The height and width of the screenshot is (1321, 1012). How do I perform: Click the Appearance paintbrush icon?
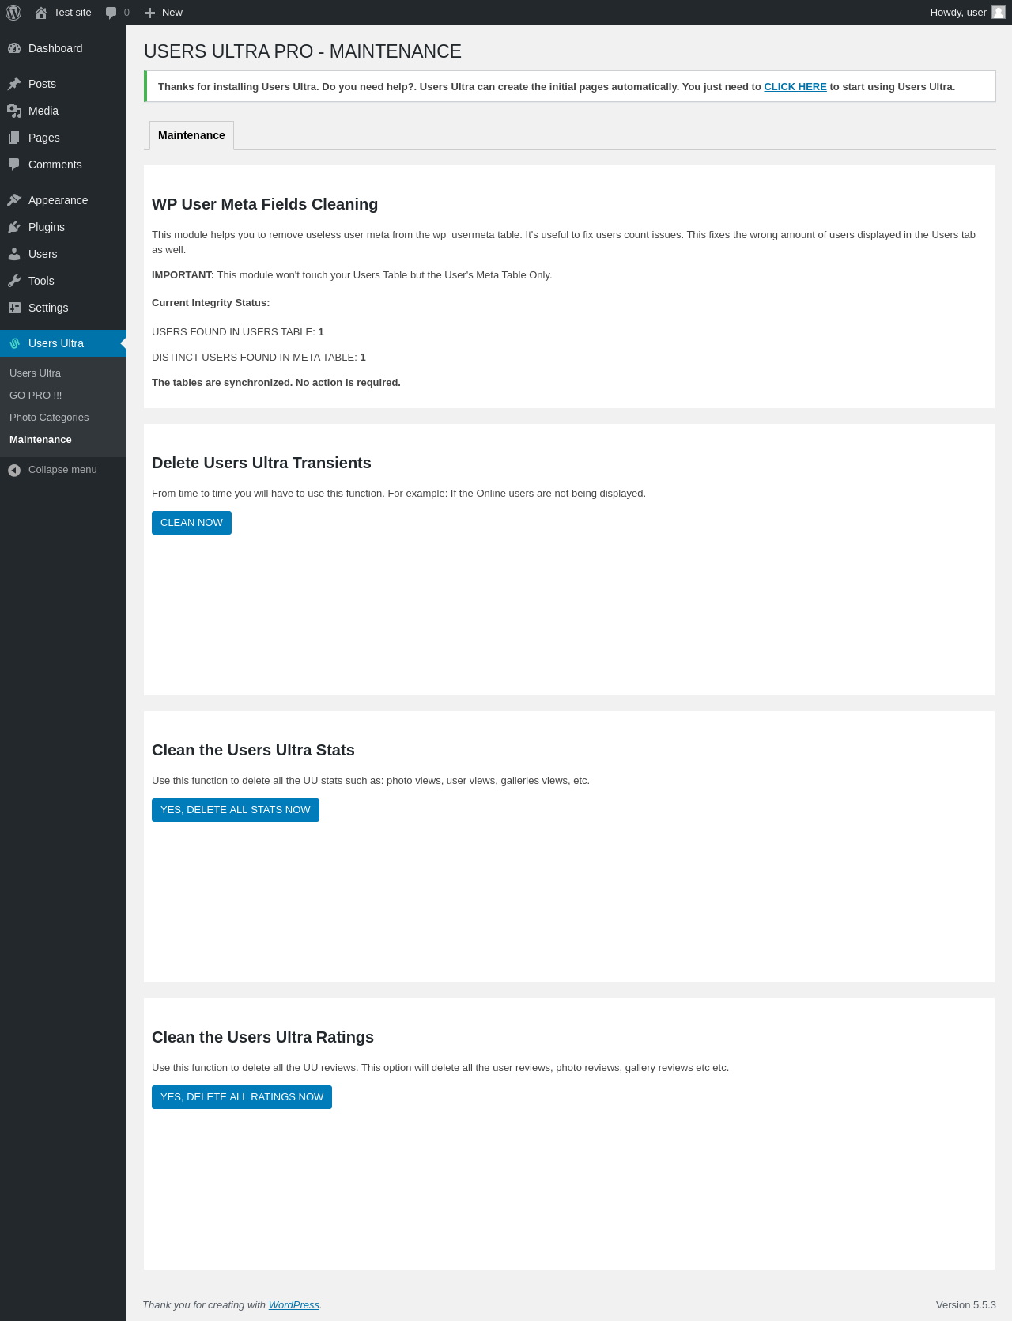pos(14,200)
